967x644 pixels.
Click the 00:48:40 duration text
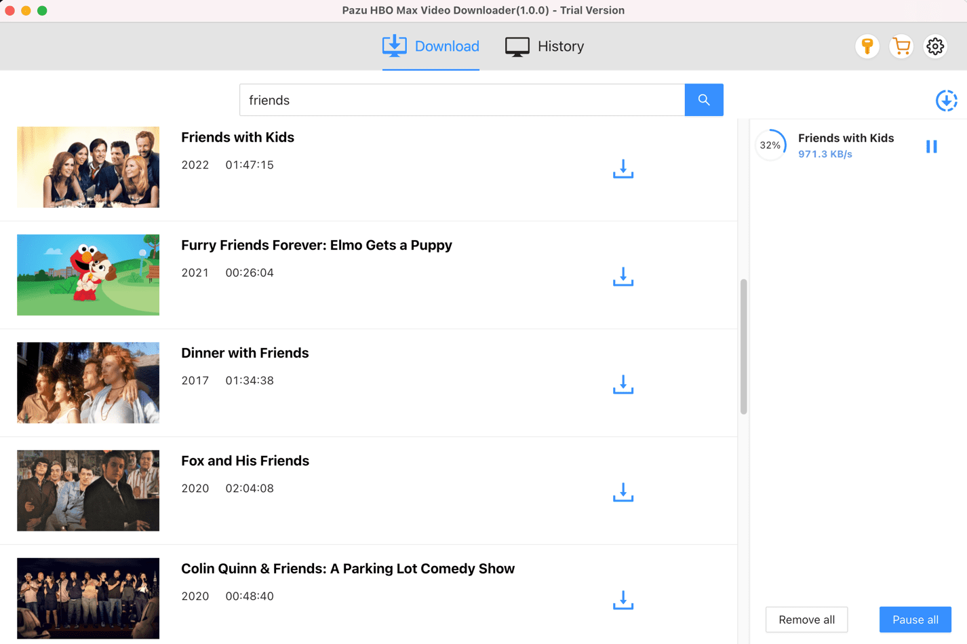click(x=250, y=596)
